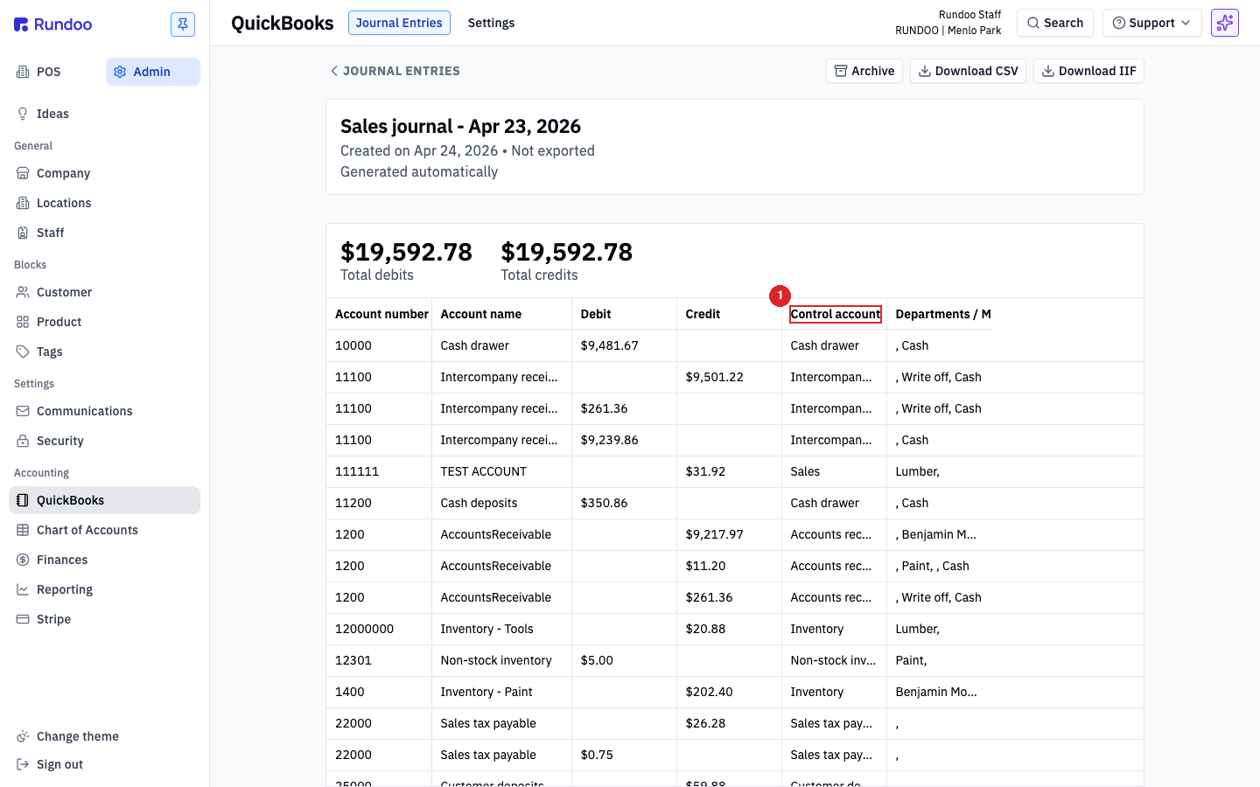
Task: Click the Search magnifier icon
Action: (1033, 23)
